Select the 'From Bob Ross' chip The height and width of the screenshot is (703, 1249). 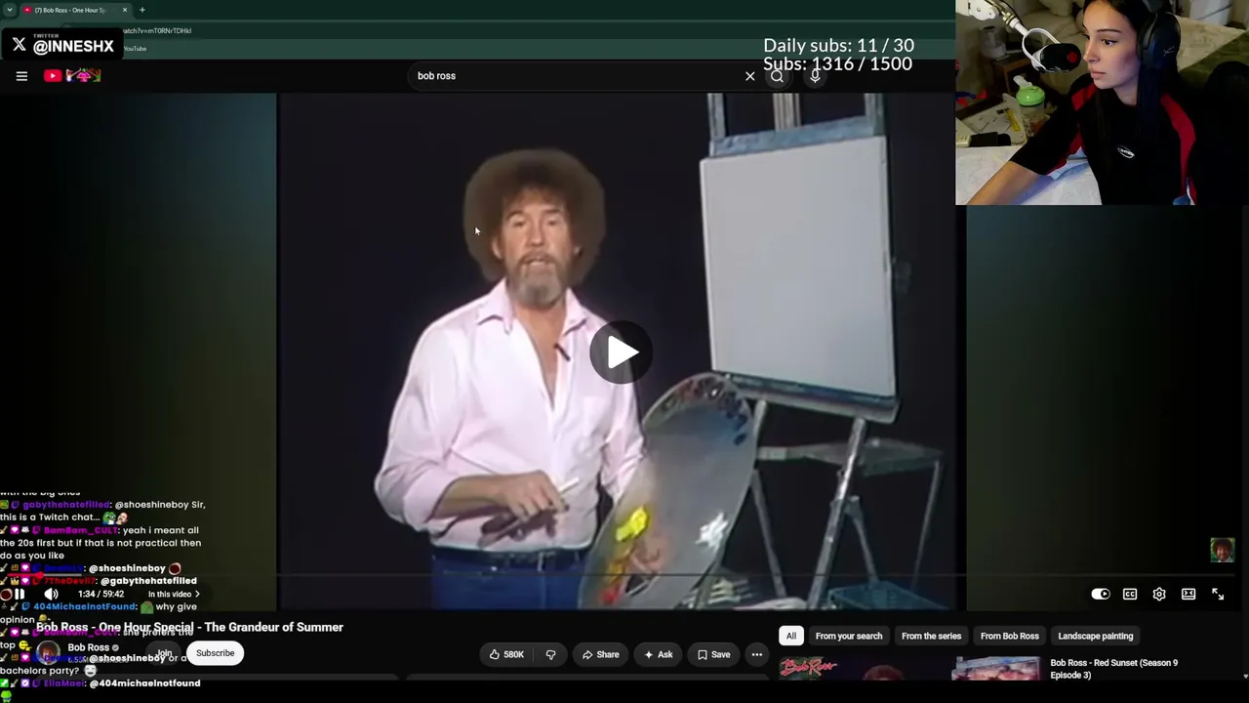pyautogui.click(x=1009, y=636)
